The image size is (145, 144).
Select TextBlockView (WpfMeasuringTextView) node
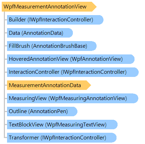coord(62,125)
